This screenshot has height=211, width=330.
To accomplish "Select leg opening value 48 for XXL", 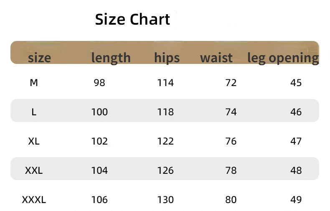I will coord(296,170).
